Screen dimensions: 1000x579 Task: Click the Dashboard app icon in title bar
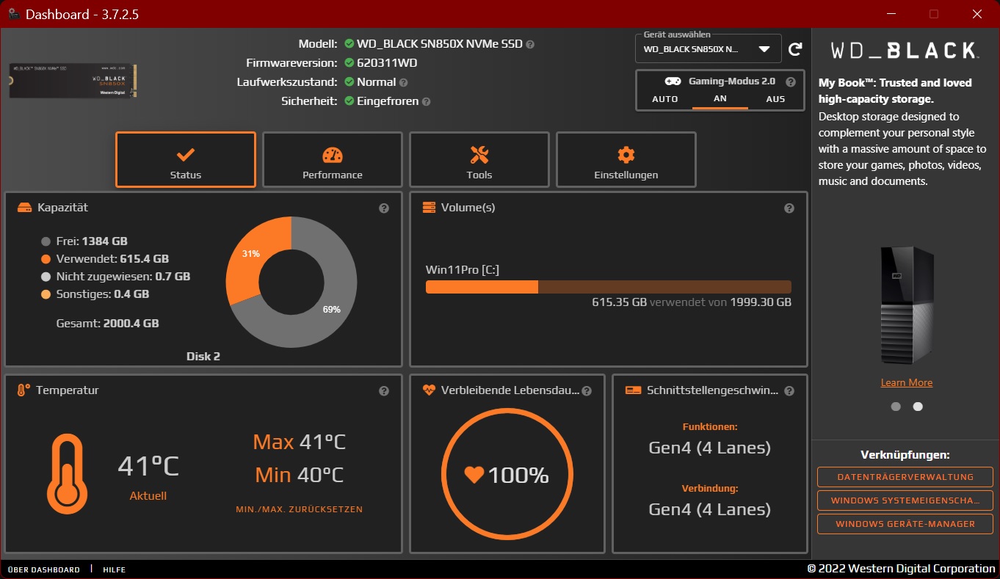tap(13, 14)
